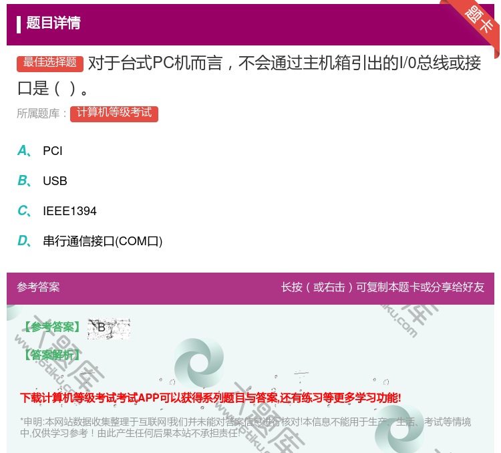Choose 串行通信接口(COM口) answer text
This screenshot has height=453, width=501.
click(x=103, y=241)
